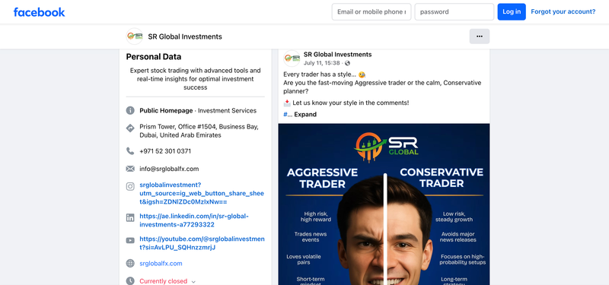Image resolution: width=609 pixels, height=285 pixels.
Task: Click the Instagram icon in Personal Data
Action: point(130,186)
